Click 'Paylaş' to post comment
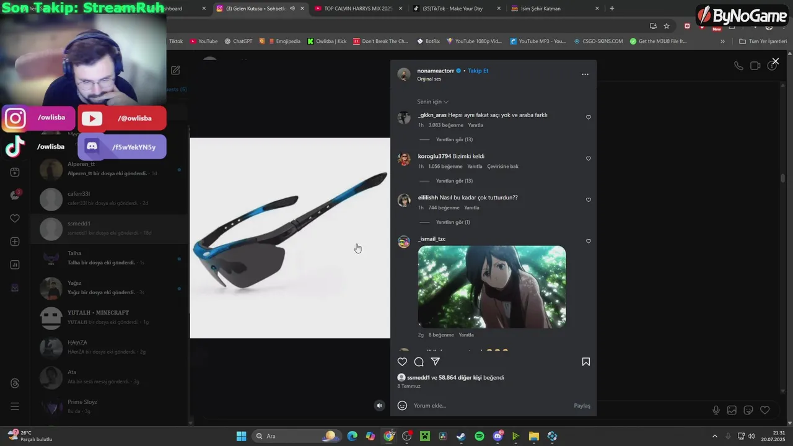793x446 pixels. 582,406
